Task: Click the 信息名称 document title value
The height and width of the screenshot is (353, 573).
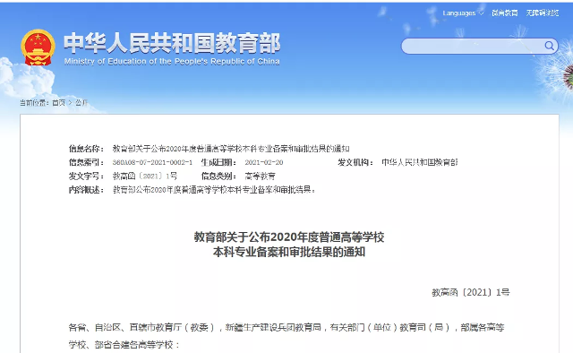Action: click(231, 149)
